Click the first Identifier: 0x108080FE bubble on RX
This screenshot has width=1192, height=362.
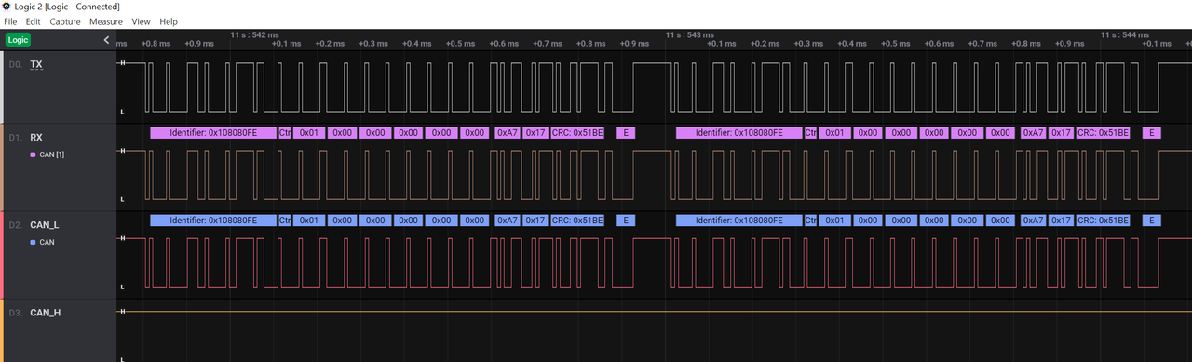coord(213,133)
